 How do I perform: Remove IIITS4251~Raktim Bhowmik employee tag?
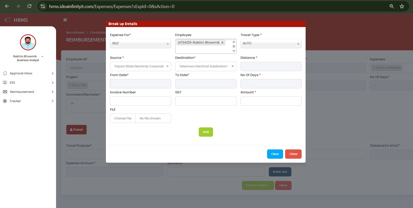click(222, 43)
